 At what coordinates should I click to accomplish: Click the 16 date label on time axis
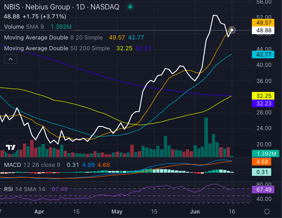pos(232,212)
